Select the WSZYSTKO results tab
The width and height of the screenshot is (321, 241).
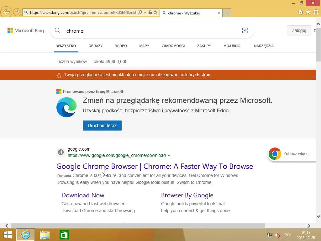click(x=66, y=46)
